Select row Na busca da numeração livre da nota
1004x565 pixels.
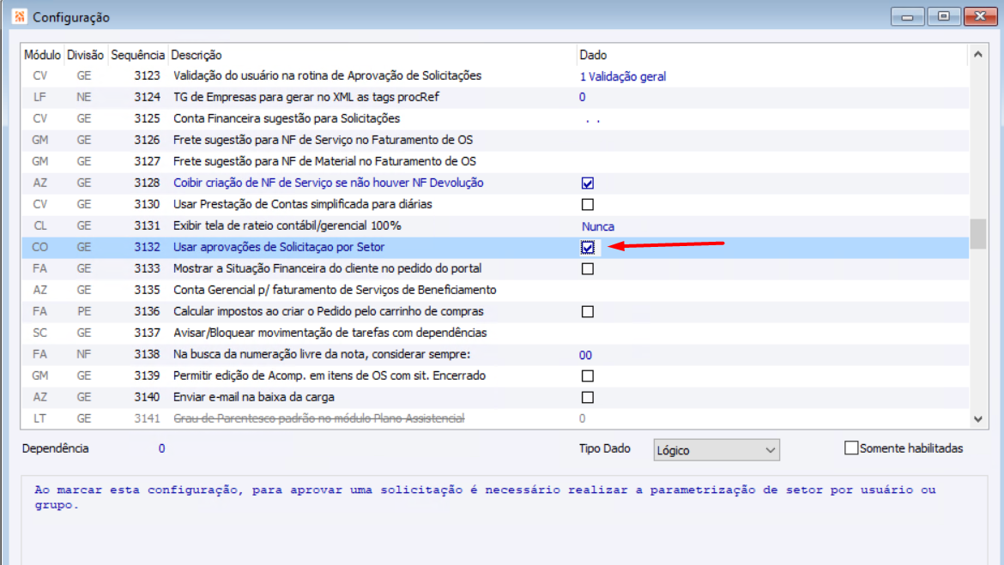click(x=495, y=354)
